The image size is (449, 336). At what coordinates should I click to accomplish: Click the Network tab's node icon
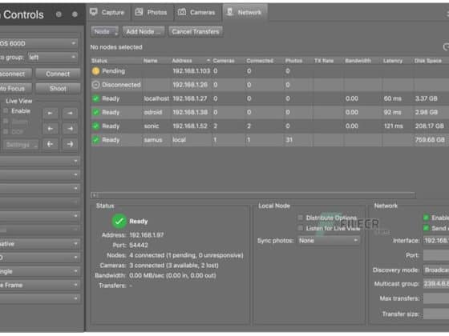(x=229, y=12)
